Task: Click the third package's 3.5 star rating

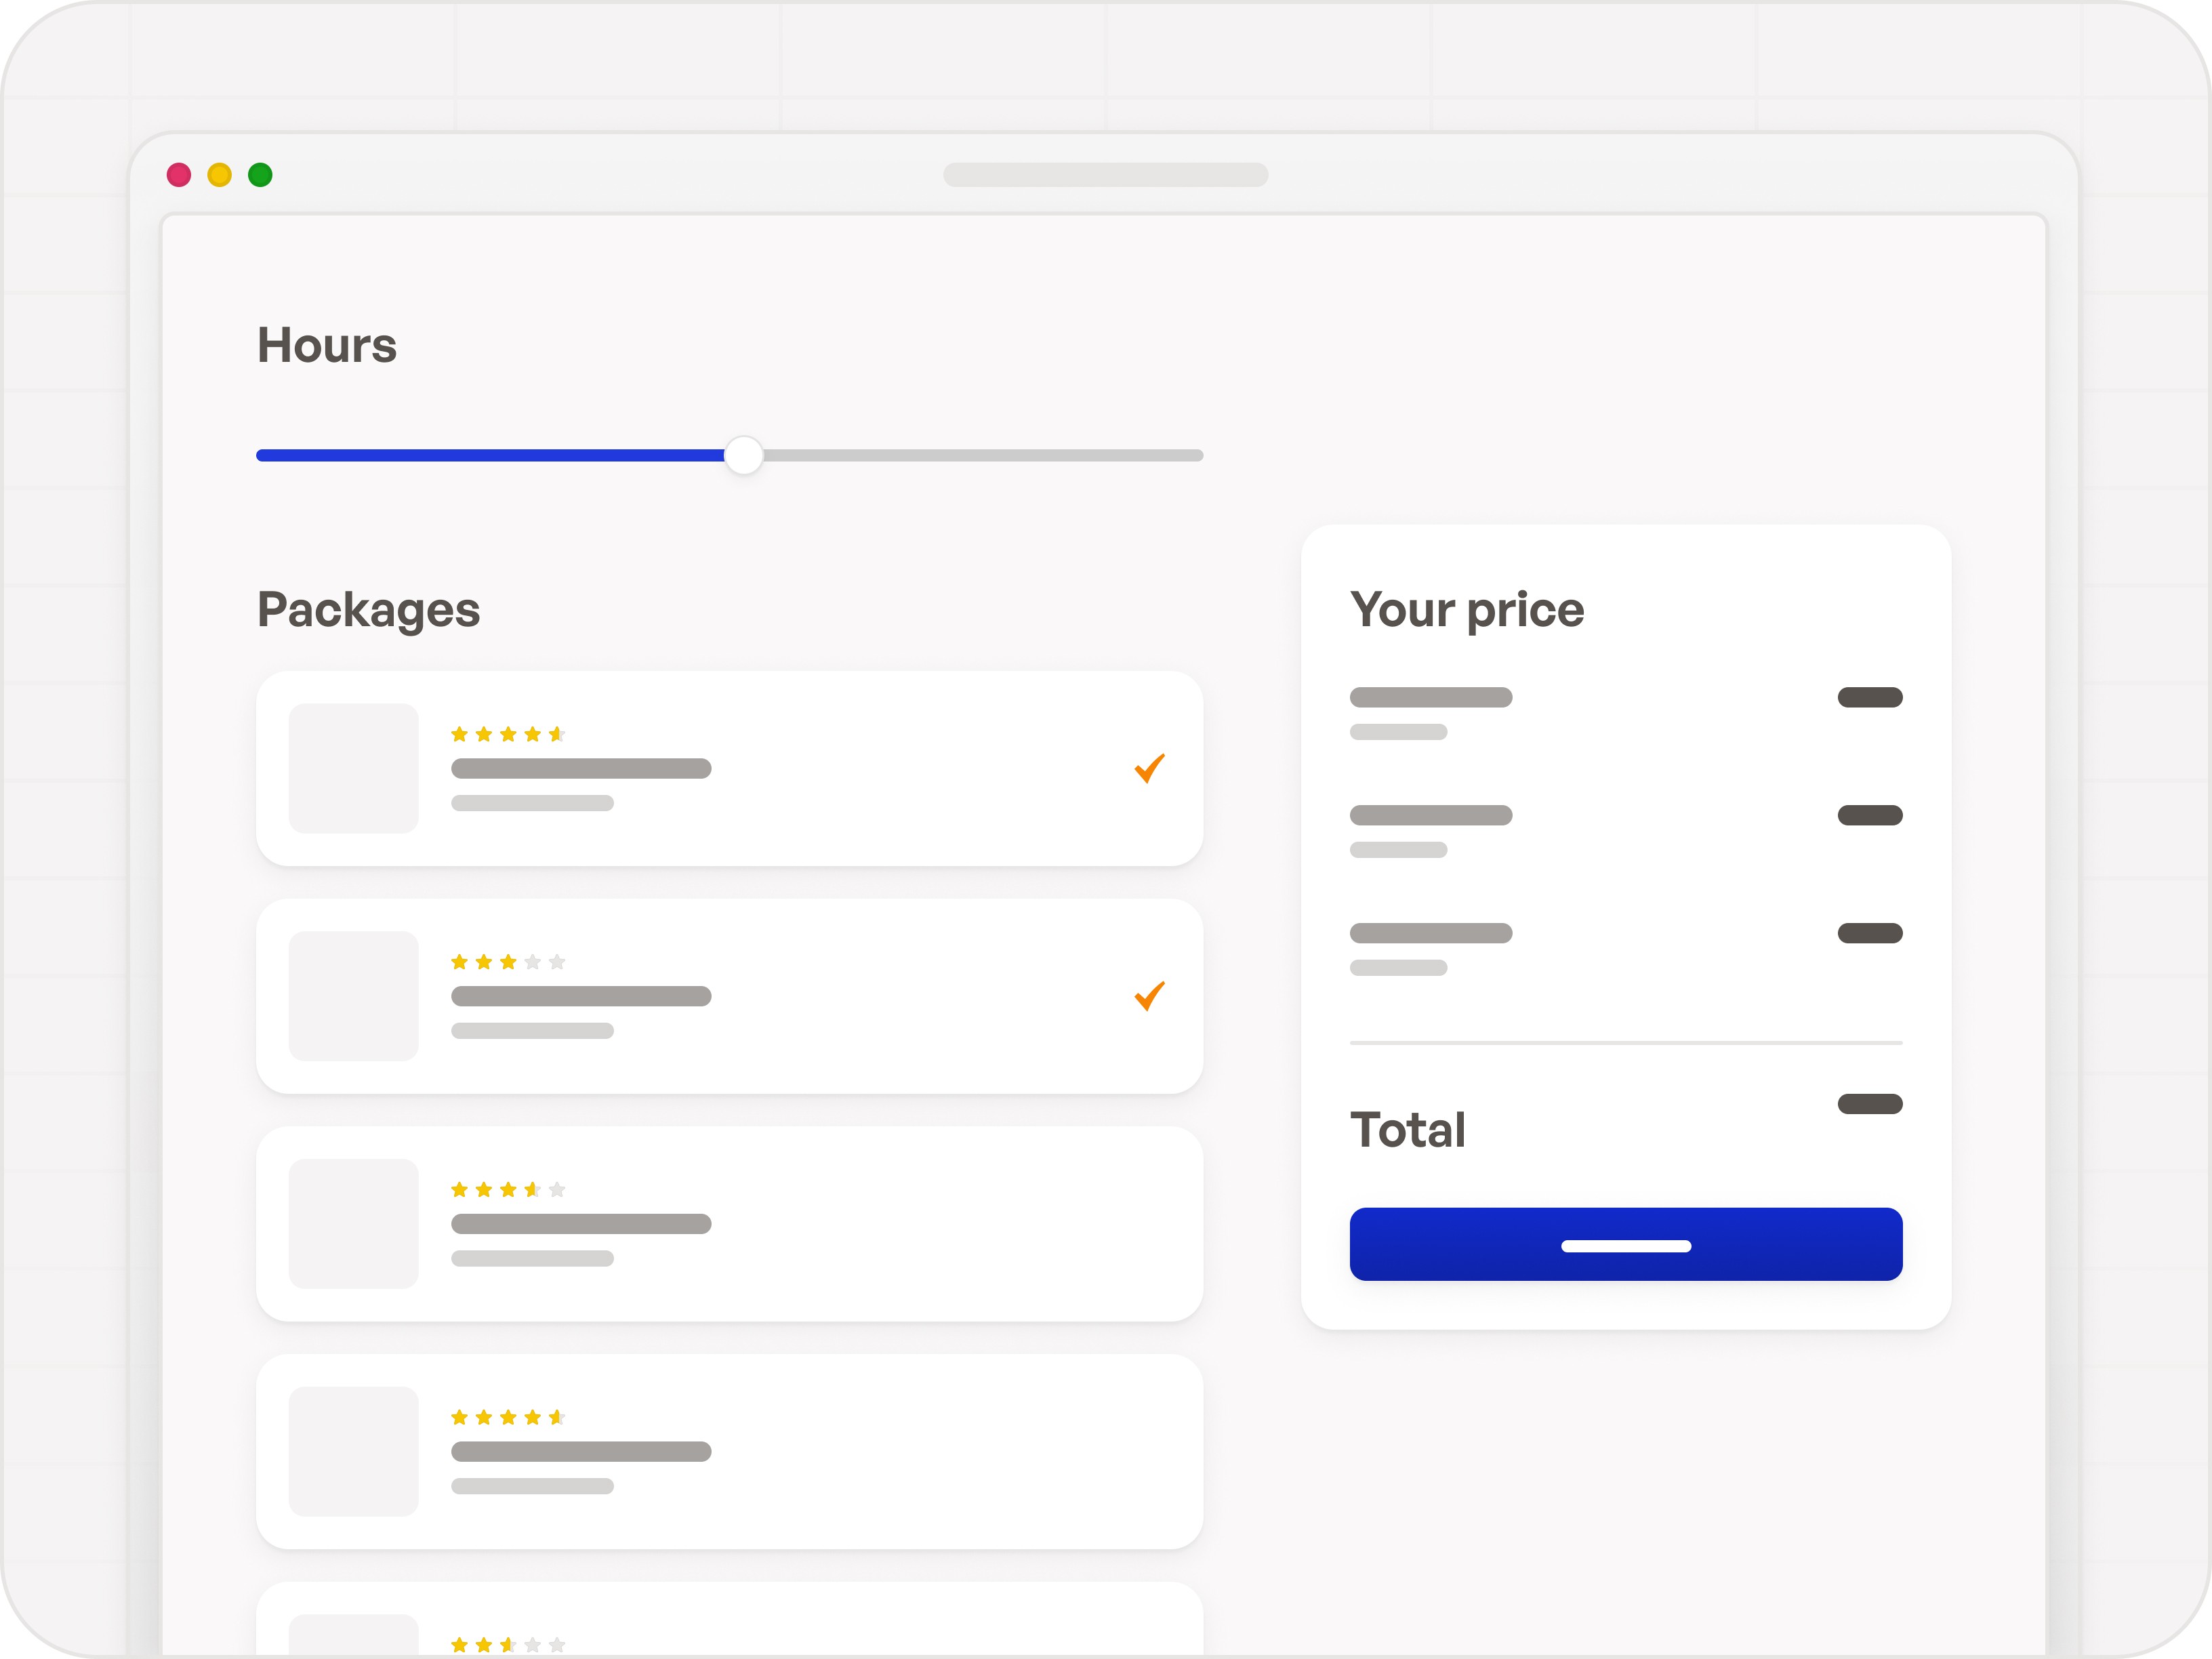Action: pos(508,1189)
